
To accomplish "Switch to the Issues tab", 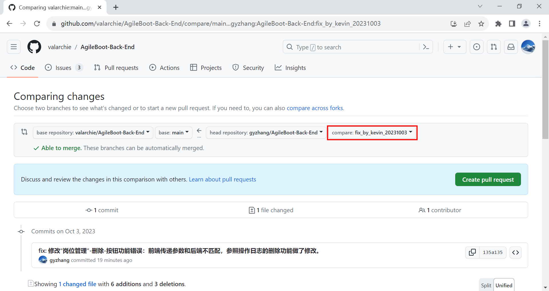I will (64, 68).
